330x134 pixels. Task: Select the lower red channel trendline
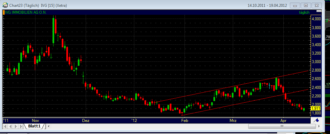[245, 102]
